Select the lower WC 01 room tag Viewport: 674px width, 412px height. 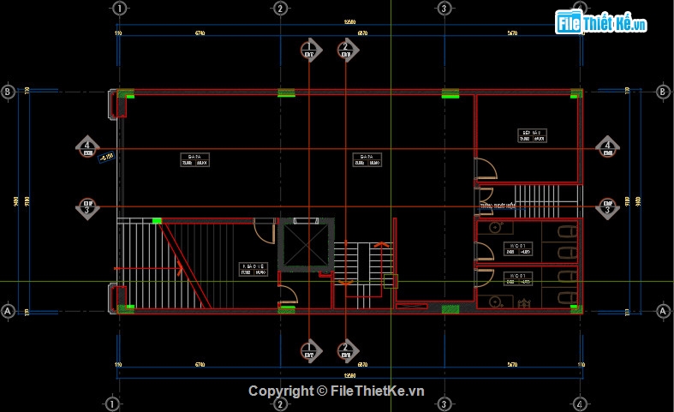518,278
